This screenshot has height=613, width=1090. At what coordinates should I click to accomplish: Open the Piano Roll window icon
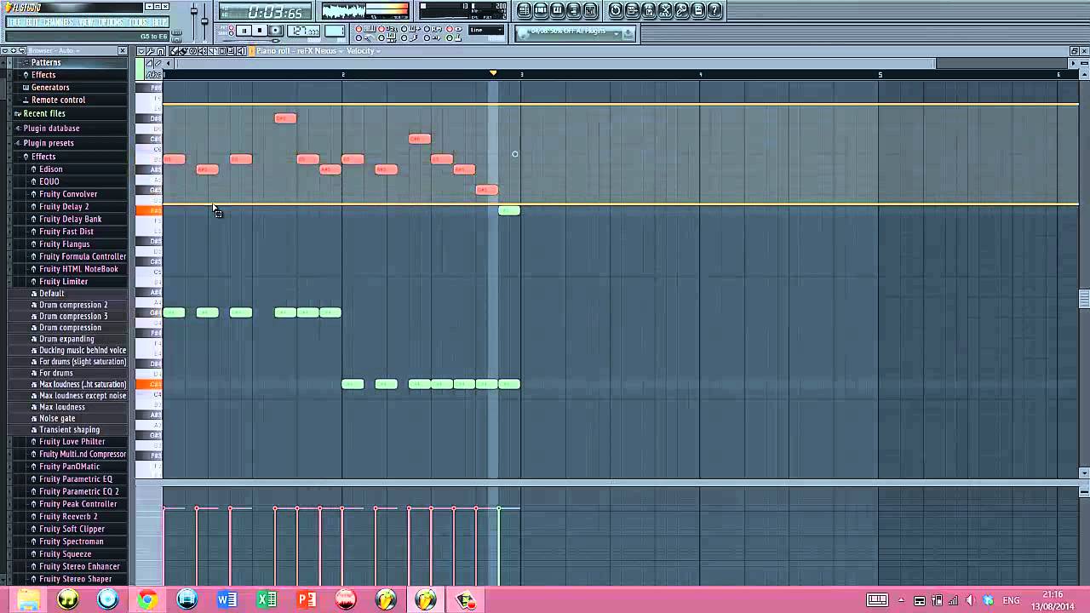pyautogui.click(x=557, y=10)
